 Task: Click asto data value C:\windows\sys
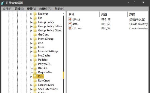coord(139,24)
